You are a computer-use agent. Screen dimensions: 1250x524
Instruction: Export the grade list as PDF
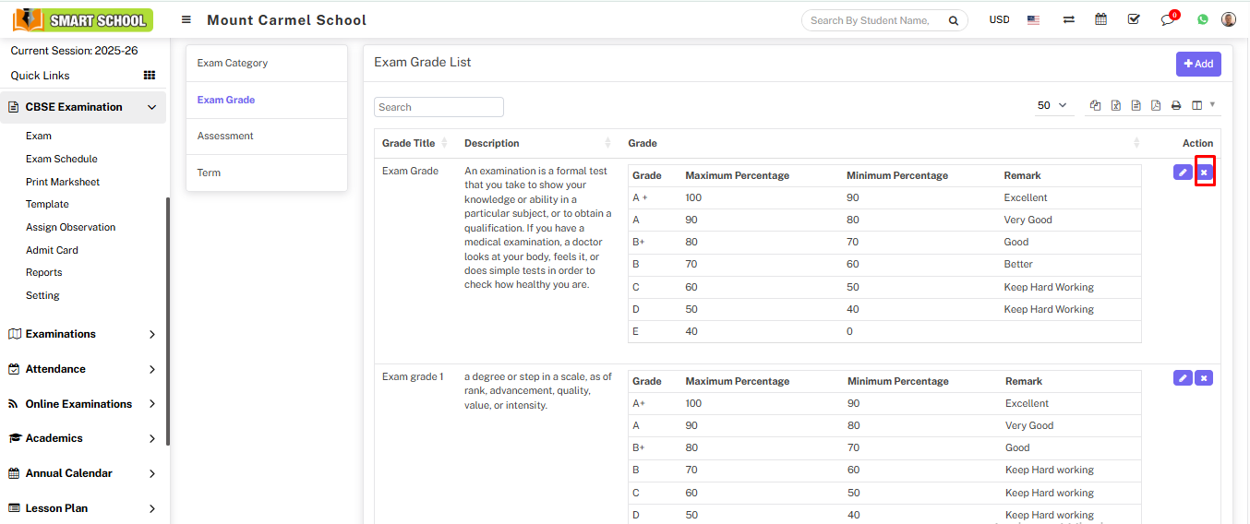(x=1156, y=106)
